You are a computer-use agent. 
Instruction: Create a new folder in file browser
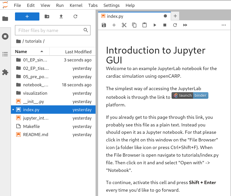pos(47,17)
